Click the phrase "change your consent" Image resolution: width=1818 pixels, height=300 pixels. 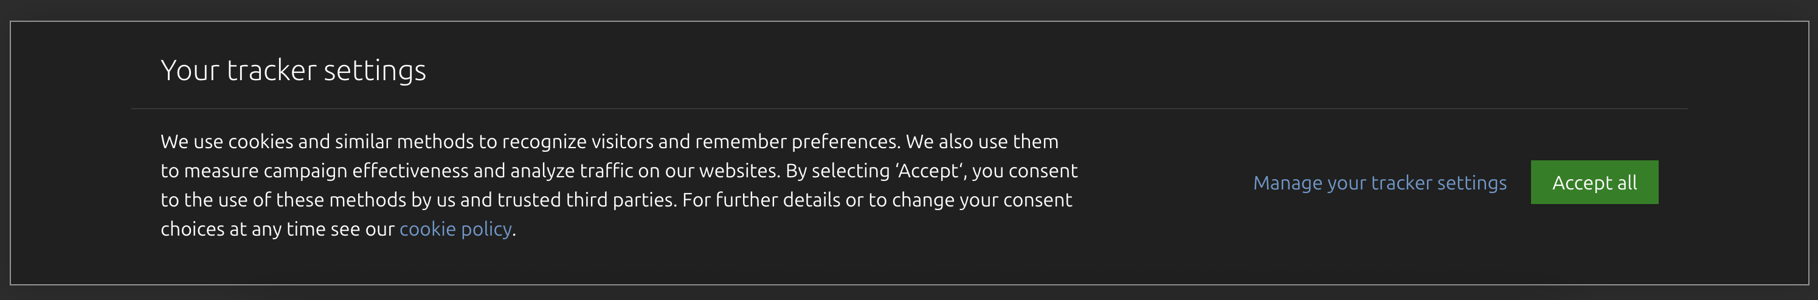click(982, 200)
